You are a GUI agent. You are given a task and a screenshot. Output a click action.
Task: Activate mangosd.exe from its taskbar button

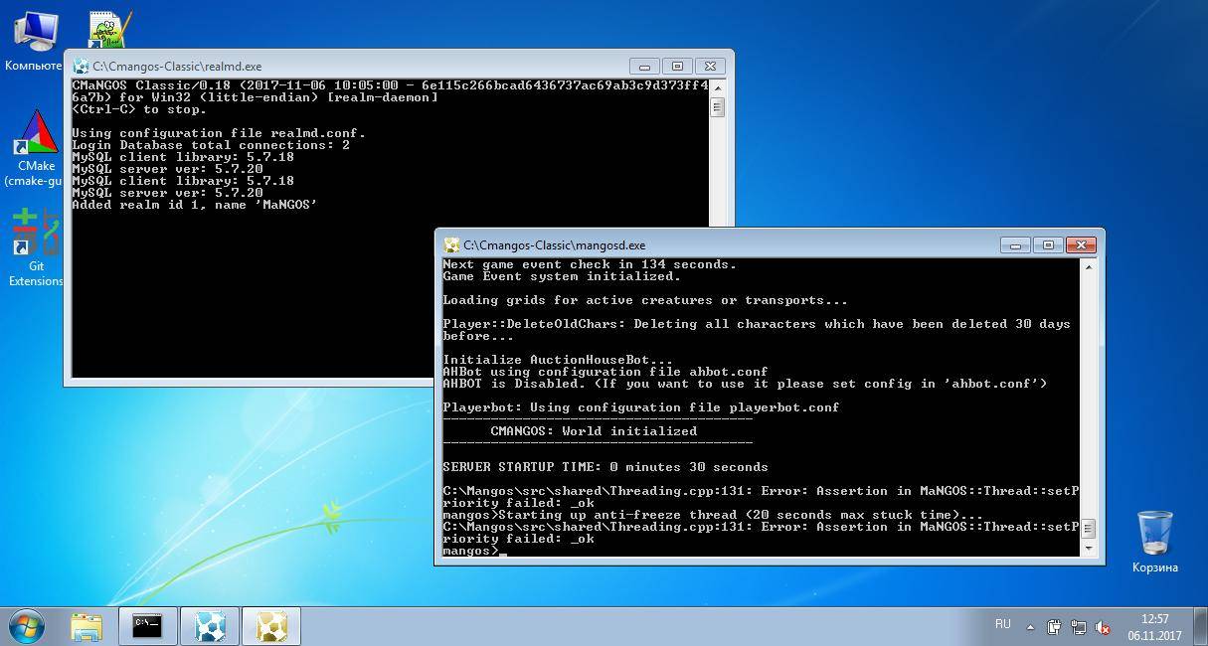tap(271, 626)
